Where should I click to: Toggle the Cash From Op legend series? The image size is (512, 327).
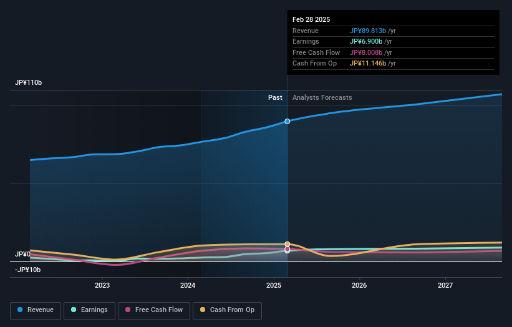click(227, 310)
